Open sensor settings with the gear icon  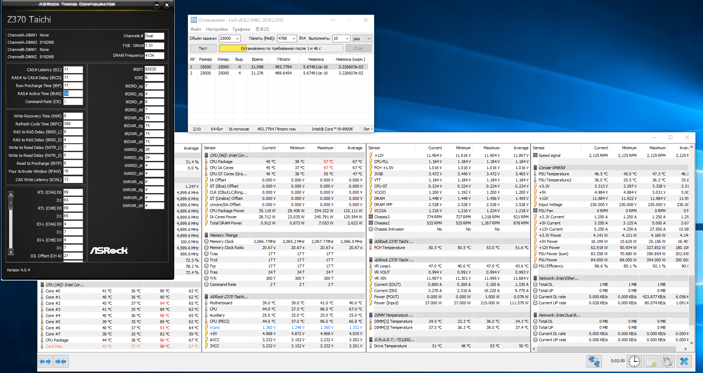pos(667,361)
